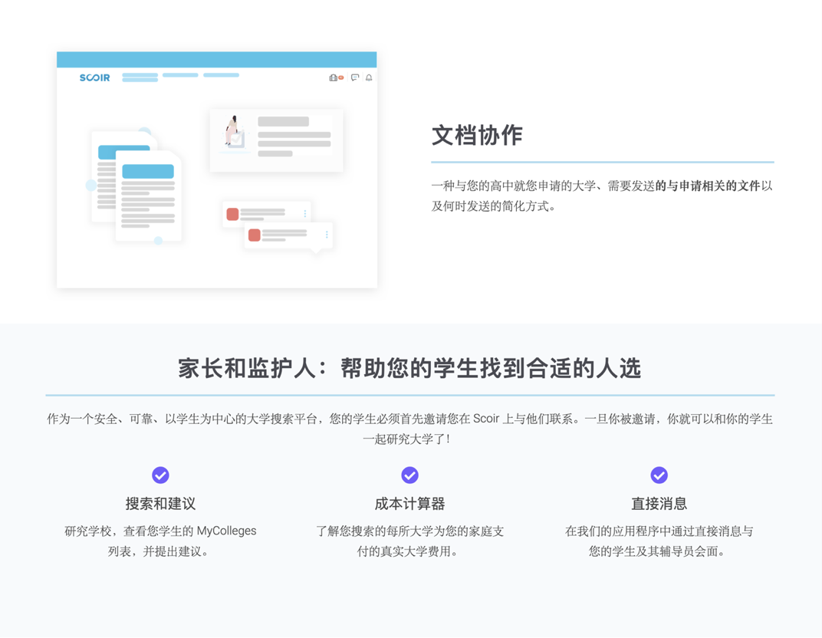Click the text 您的学生及其辅导员会面。
Image resolution: width=822 pixels, height=638 pixels.
(659, 551)
